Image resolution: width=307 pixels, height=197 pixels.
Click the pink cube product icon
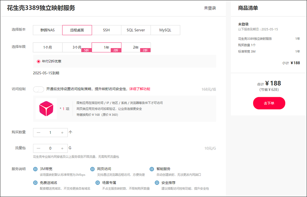tap(46, 109)
